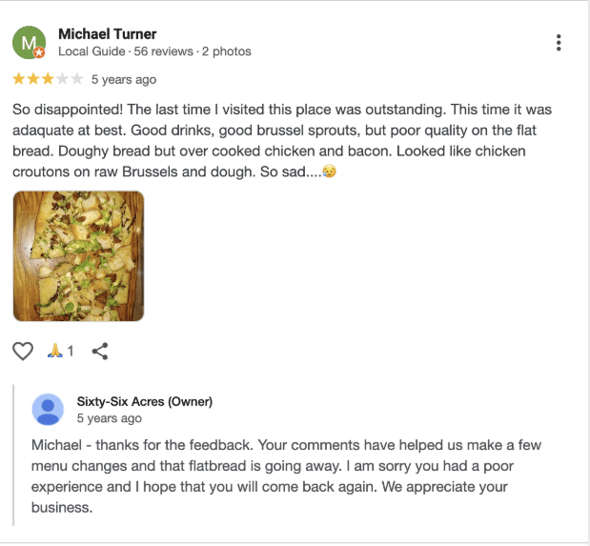The width and height of the screenshot is (590, 546).
Task: Click the Local Guide label
Action: (x=92, y=51)
